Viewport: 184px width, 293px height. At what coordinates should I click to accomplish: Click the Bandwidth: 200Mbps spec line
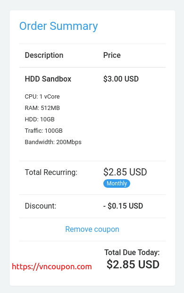tap(53, 142)
